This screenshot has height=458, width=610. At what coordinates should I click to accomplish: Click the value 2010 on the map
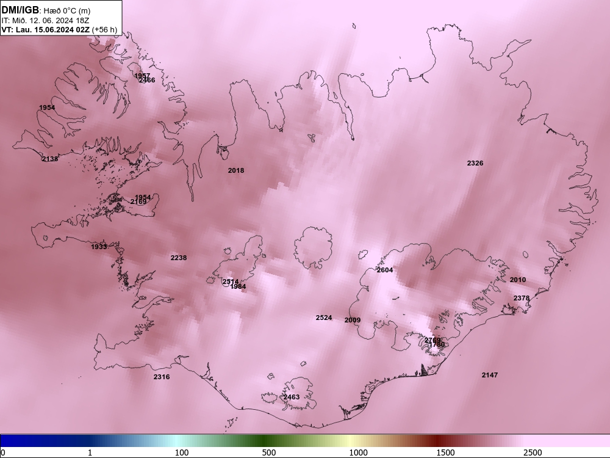pos(517,280)
